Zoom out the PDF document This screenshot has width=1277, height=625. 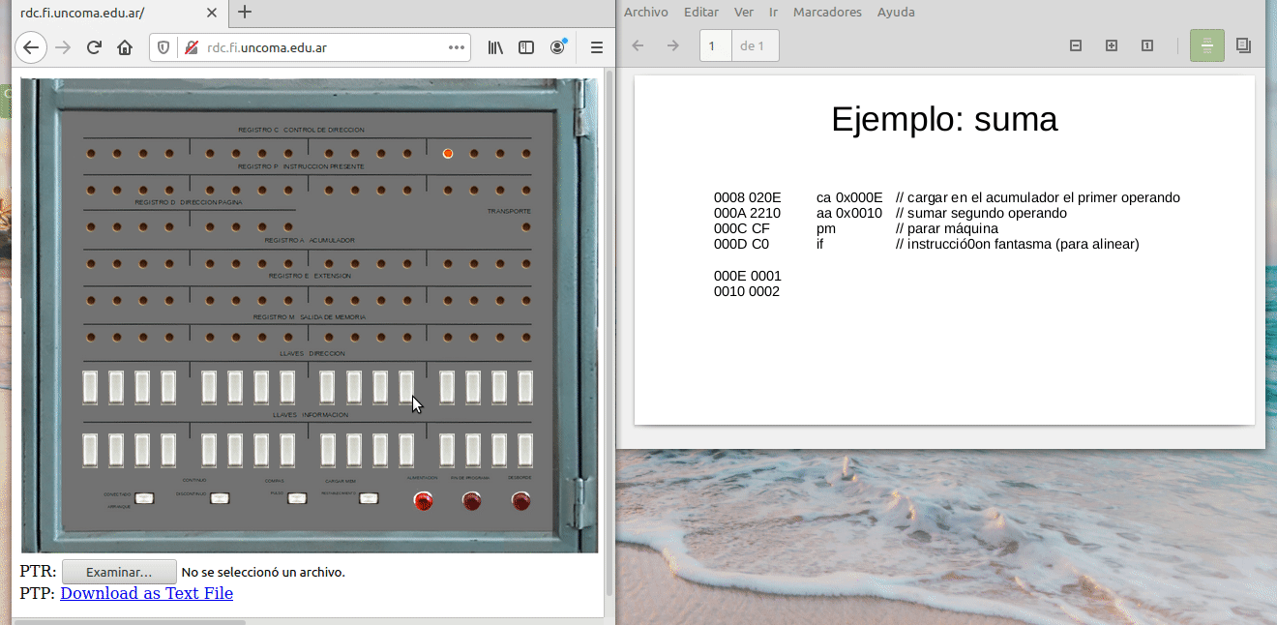pyautogui.click(x=1075, y=45)
